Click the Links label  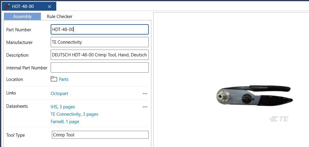point(11,93)
